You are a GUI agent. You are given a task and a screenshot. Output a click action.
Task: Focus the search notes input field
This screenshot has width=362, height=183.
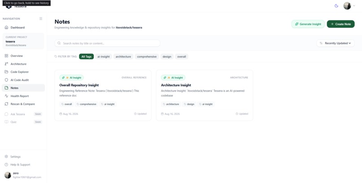[107, 43]
